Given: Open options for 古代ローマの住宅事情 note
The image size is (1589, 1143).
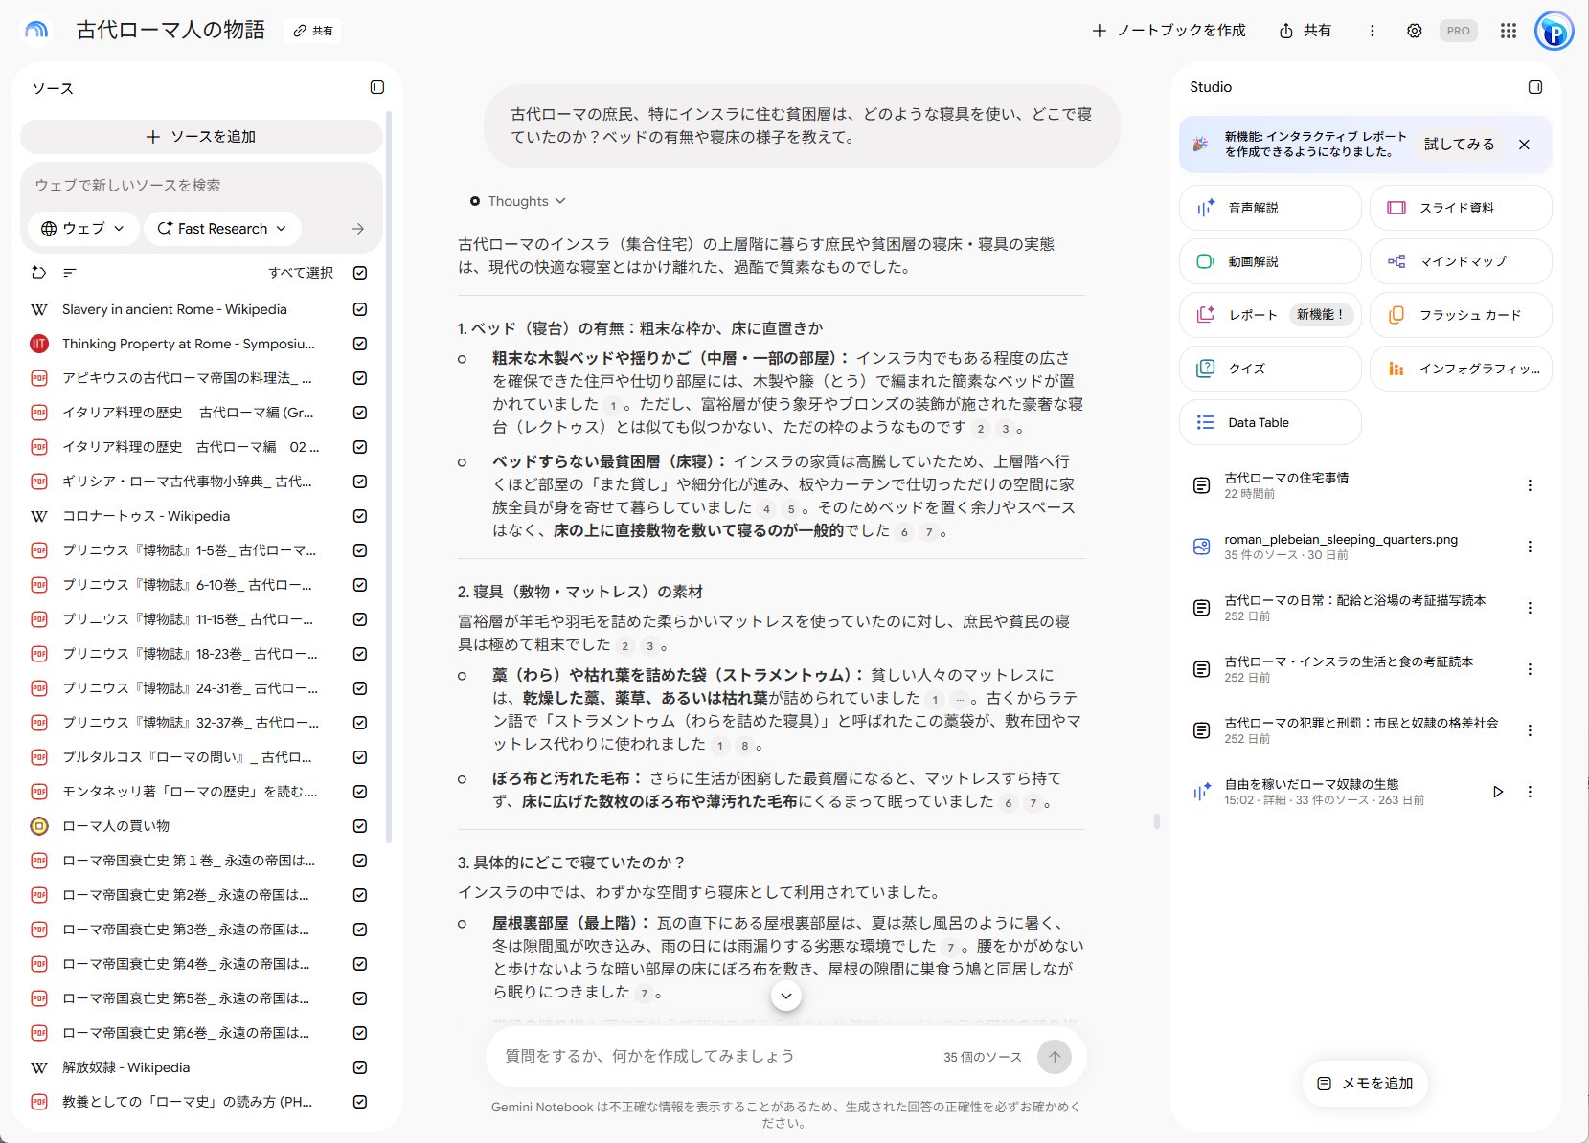Looking at the screenshot, I should pos(1530,485).
